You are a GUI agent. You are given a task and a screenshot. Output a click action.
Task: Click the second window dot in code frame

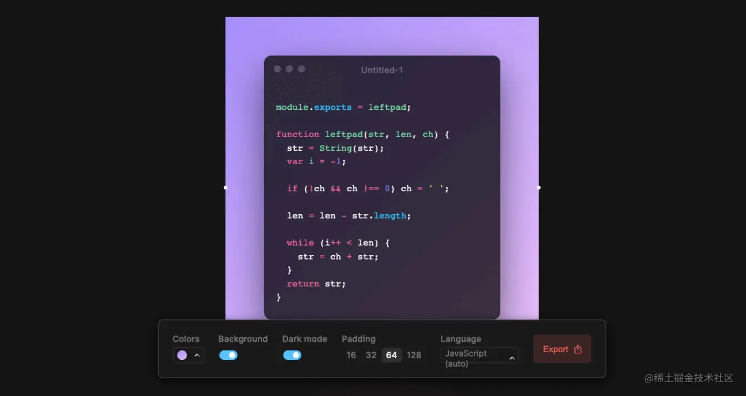click(x=289, y=69)
